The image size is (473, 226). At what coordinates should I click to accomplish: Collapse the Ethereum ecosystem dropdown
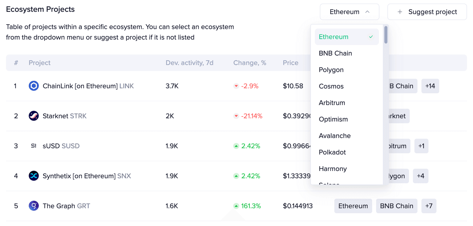click(x=349, y=12)
